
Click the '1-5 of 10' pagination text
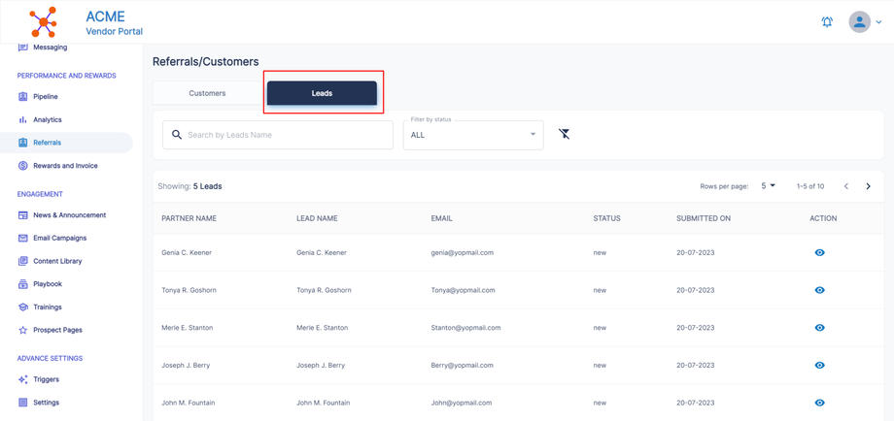tap(810, 186)
